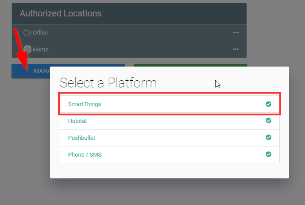Select the Office location row
The image size is (305, 205).
129,32
